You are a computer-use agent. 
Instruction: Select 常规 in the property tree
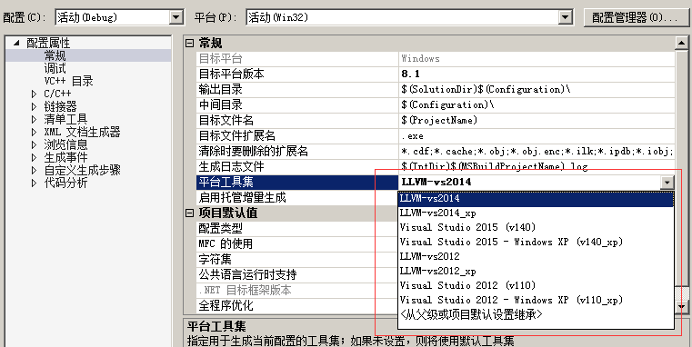[55, 55]
